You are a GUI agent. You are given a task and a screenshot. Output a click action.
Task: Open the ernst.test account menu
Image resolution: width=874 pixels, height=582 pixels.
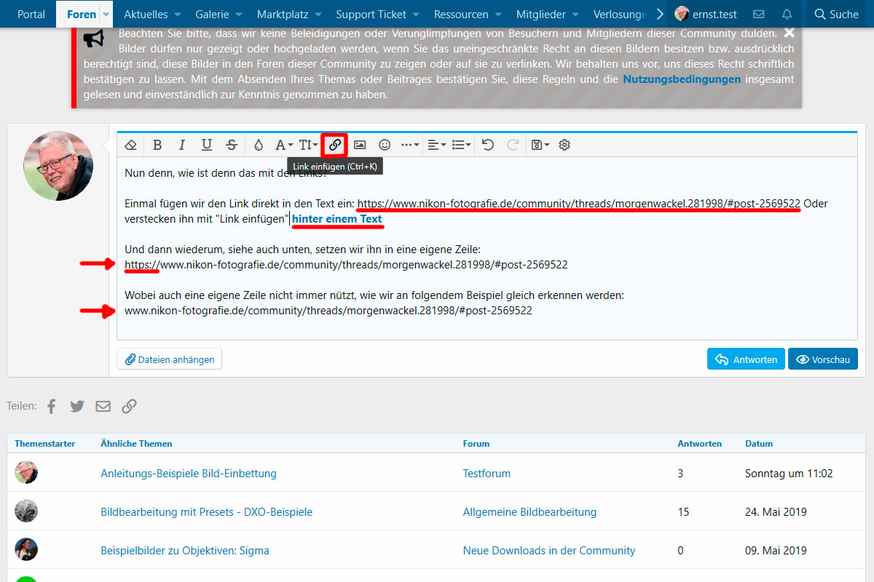(704, 14)
